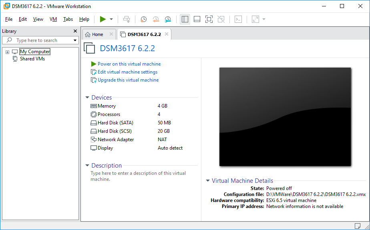Switch to the Home tab
This screenshot has width=370, height=230.
click(x=97, y=34)
